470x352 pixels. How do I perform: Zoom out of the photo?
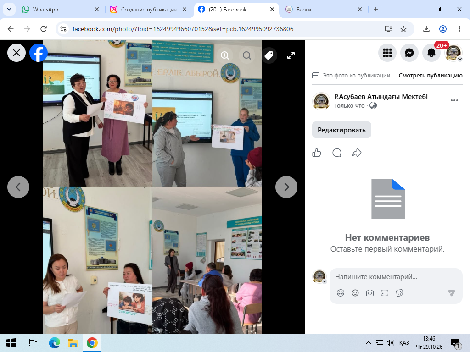click(x=246, y=55)
